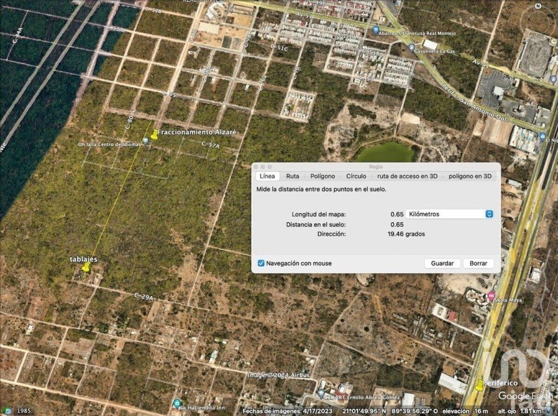Select the Polígono tab

tap(322, 176)
